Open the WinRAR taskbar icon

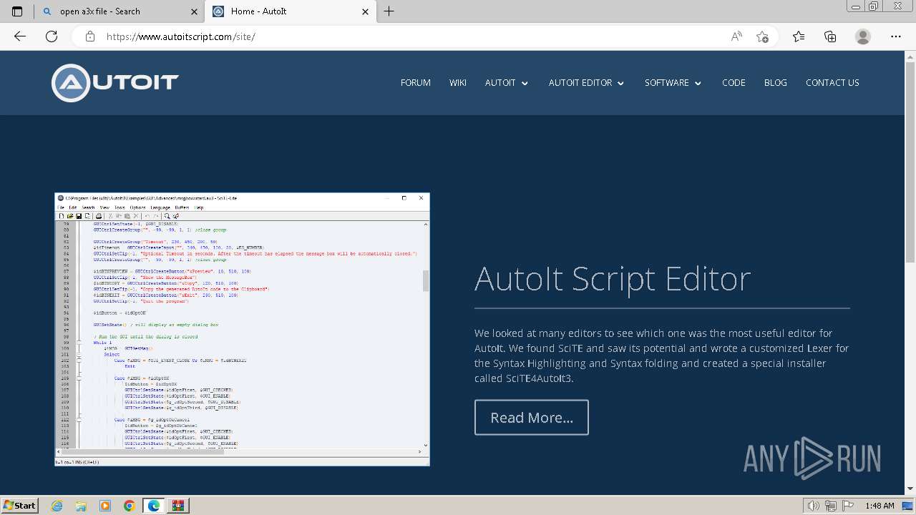point(177,506)
